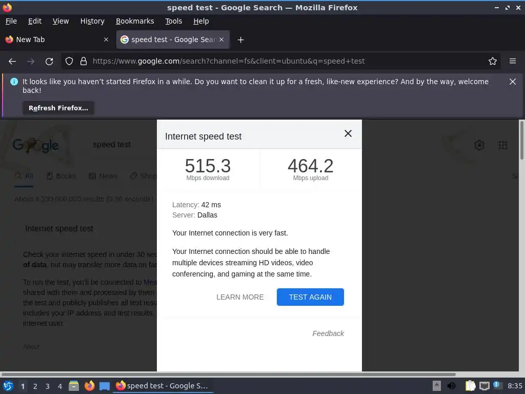Click the Google logo
525x394 pixels.
point(35,145)
